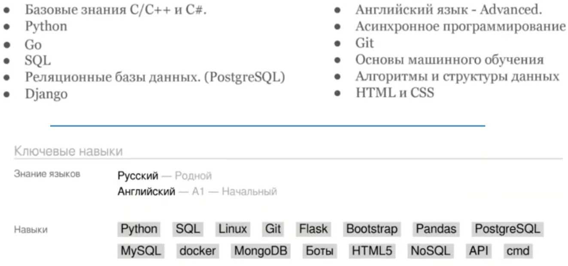Click the HTML5 skill tag
The height and width of the screenshot is (266, 568).
coord(372,251)
